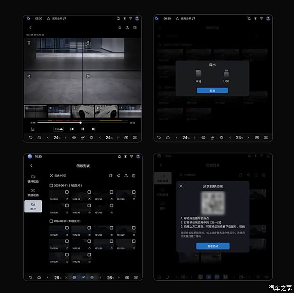The height and width of the screenshot is (293, 294).
Task: Skip to previous clip in video player
Action: (72, 129)
